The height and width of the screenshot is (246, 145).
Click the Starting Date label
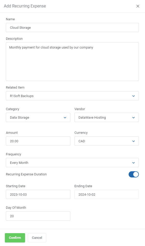pos(15,186)
